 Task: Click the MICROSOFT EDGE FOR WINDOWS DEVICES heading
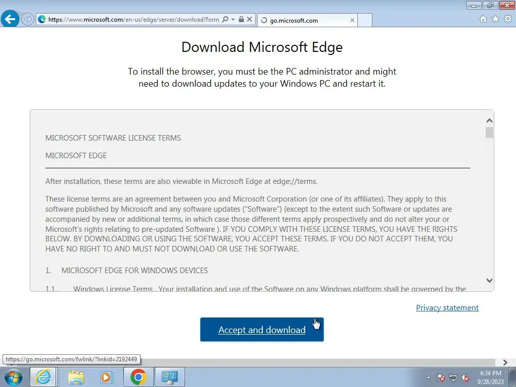135,271
